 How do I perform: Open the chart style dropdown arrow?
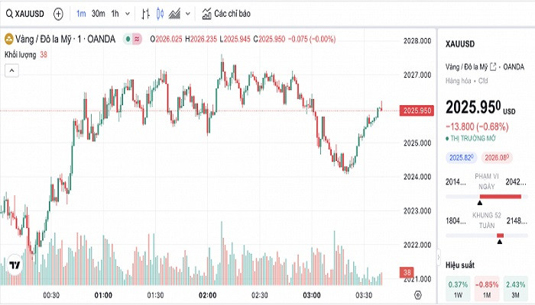pos(188,14)
